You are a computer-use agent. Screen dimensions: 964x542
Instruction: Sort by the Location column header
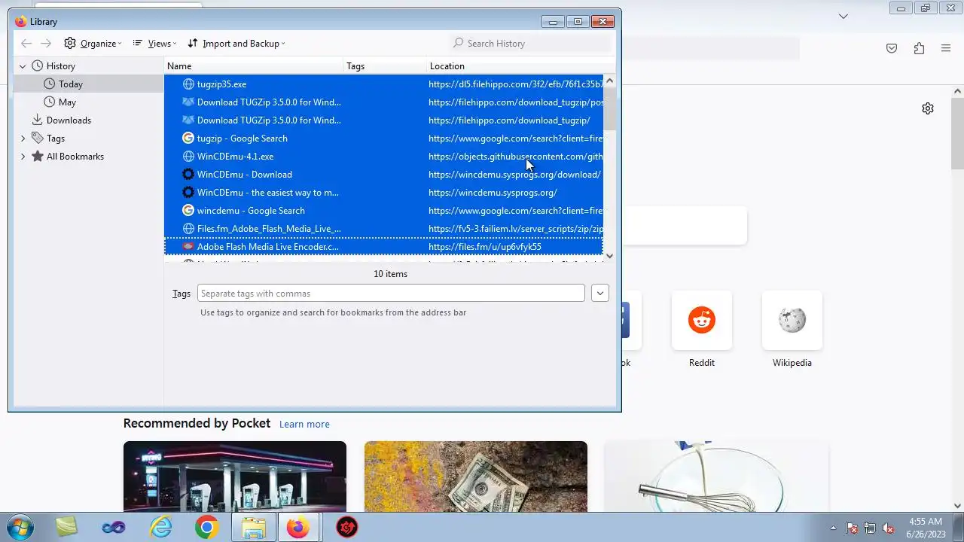click(x=516, y=66)
